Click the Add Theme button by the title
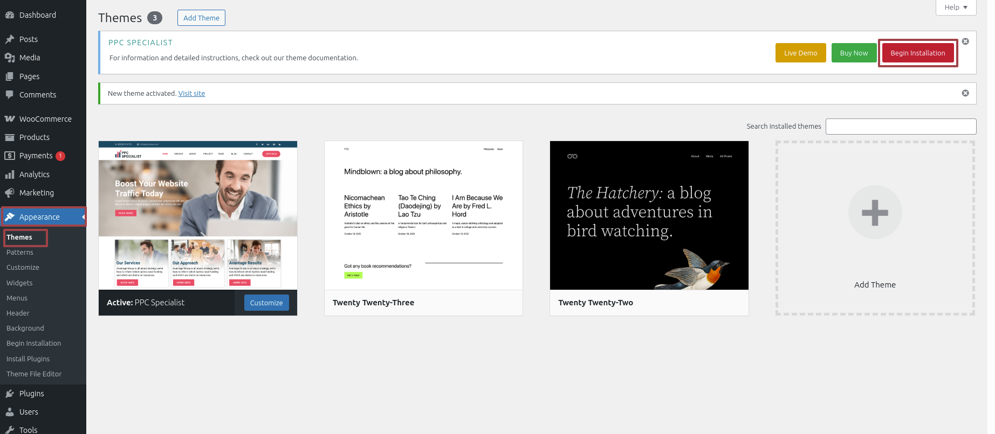The width and height of the screenshot is (995, 434). pyautogui.click(x=201, y=18)
